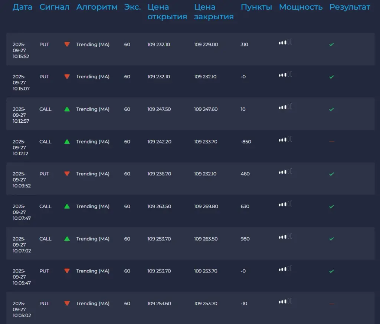Click the Дата column header
380x324 pixels.
coord(22,7)
